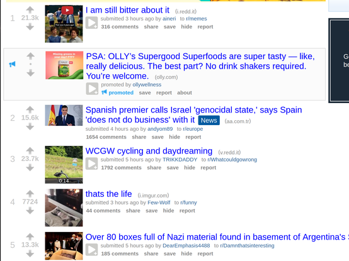Downvote the WCGW cycling and daydreaming post

[x=30, y=168]
